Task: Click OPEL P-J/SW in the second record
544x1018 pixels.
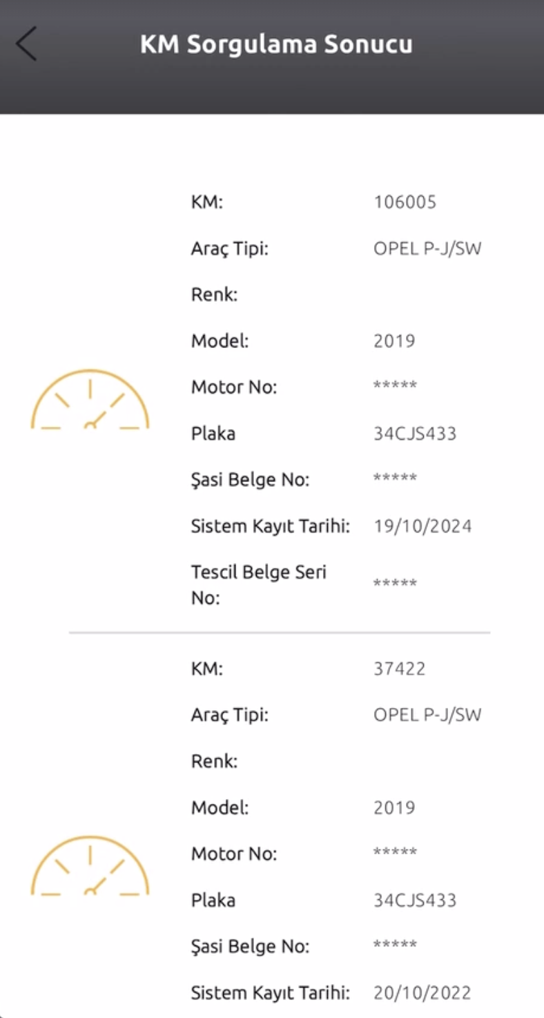Action: click(x=427, y=715)
